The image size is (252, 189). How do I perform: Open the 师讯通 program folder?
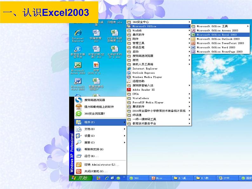pyautogui.click(x=159, y=115)
